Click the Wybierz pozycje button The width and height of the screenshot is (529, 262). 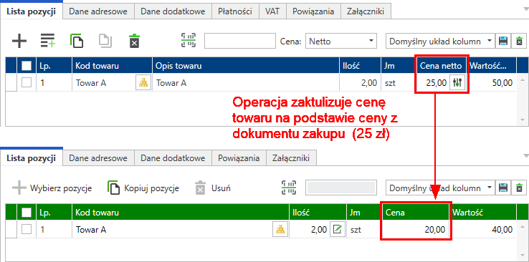pos(52,188)
